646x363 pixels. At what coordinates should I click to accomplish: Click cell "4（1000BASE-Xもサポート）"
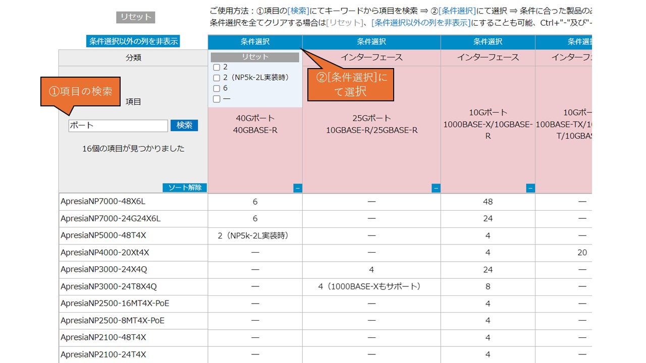[371, 287]
